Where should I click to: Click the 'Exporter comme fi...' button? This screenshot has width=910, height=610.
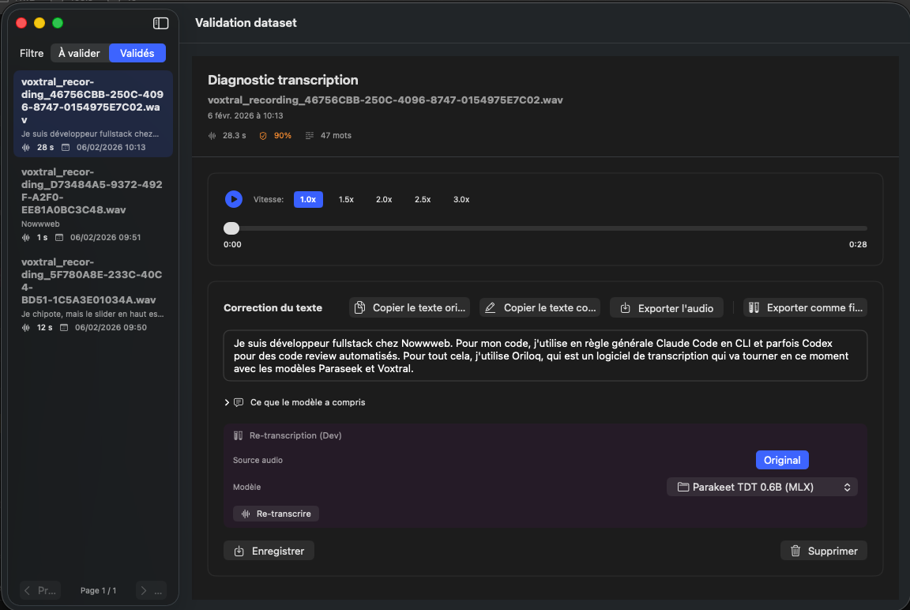(x=805, y=307)
